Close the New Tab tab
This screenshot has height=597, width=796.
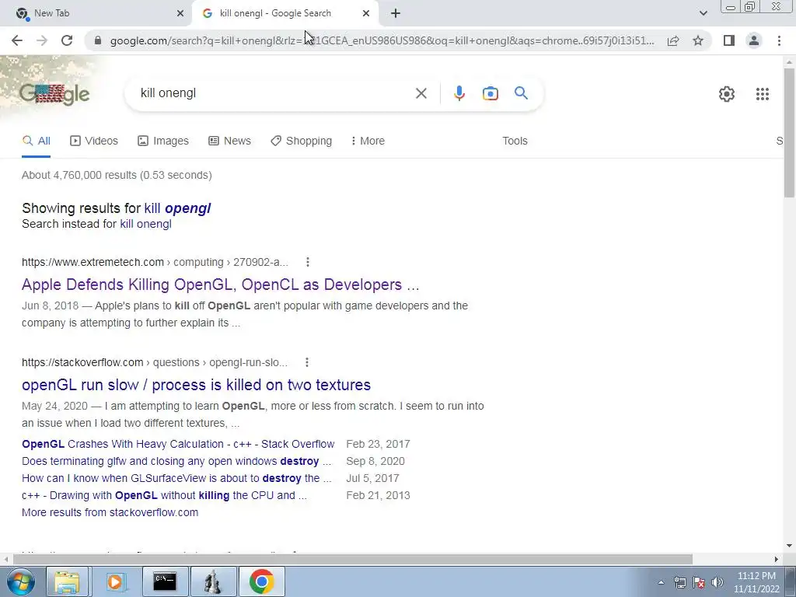[180, 13]
